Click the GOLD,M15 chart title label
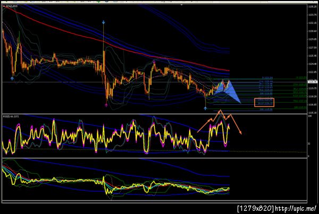This screenshot has height=214, width=319. (12, 6)
